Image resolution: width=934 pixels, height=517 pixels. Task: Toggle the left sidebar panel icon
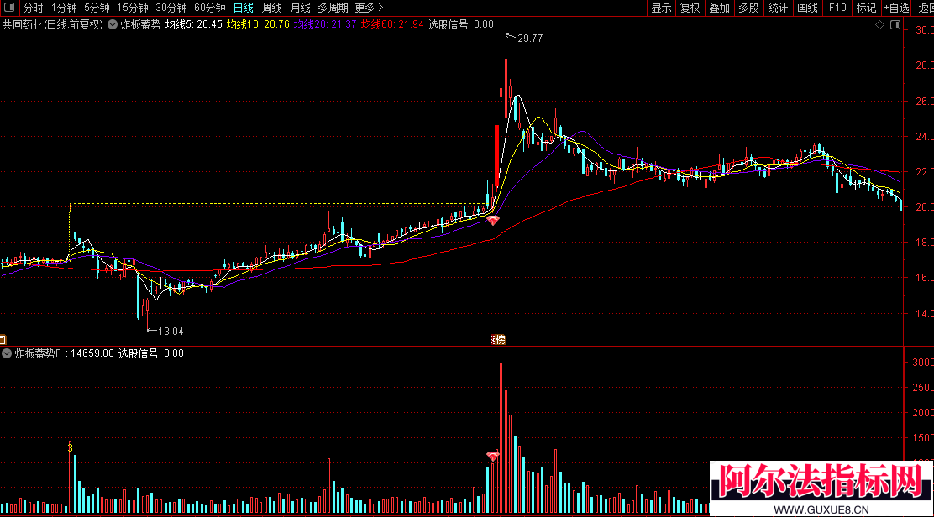9,8
